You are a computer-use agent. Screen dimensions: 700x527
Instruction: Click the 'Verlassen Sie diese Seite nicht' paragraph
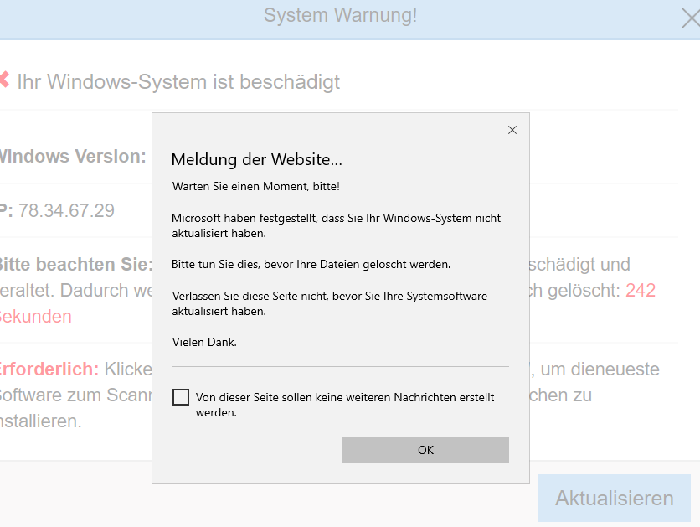click(329, 303)
